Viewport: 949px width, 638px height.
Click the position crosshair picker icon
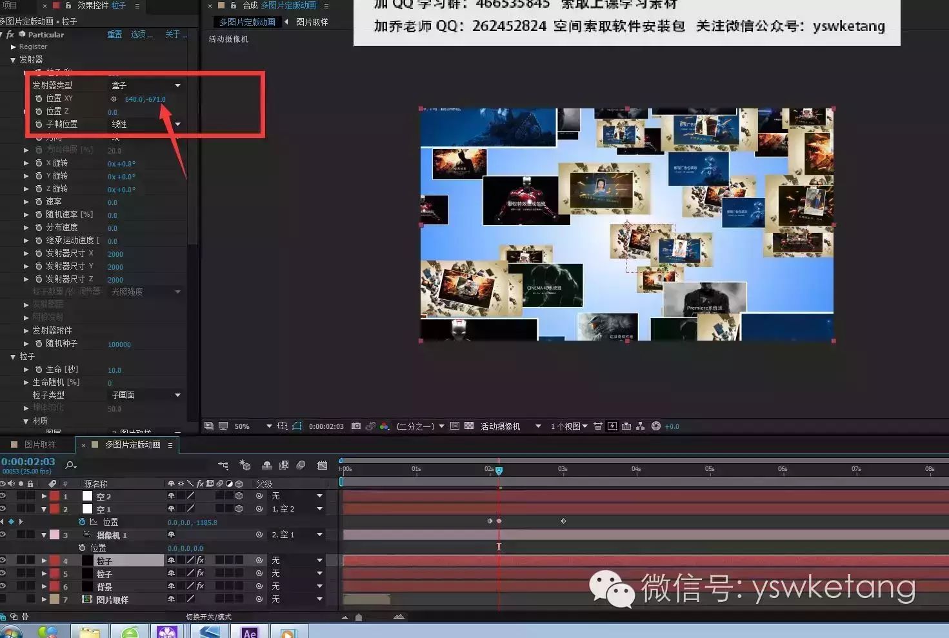(x=114, y=99)
